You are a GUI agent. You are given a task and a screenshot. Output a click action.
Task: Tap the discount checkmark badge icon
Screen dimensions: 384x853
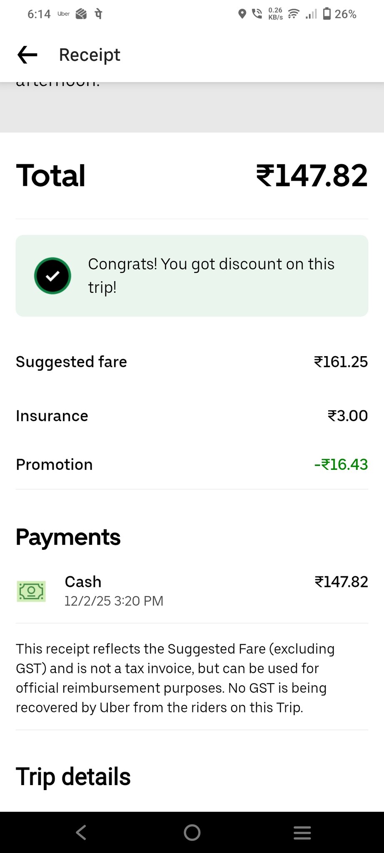coord(52,276)
